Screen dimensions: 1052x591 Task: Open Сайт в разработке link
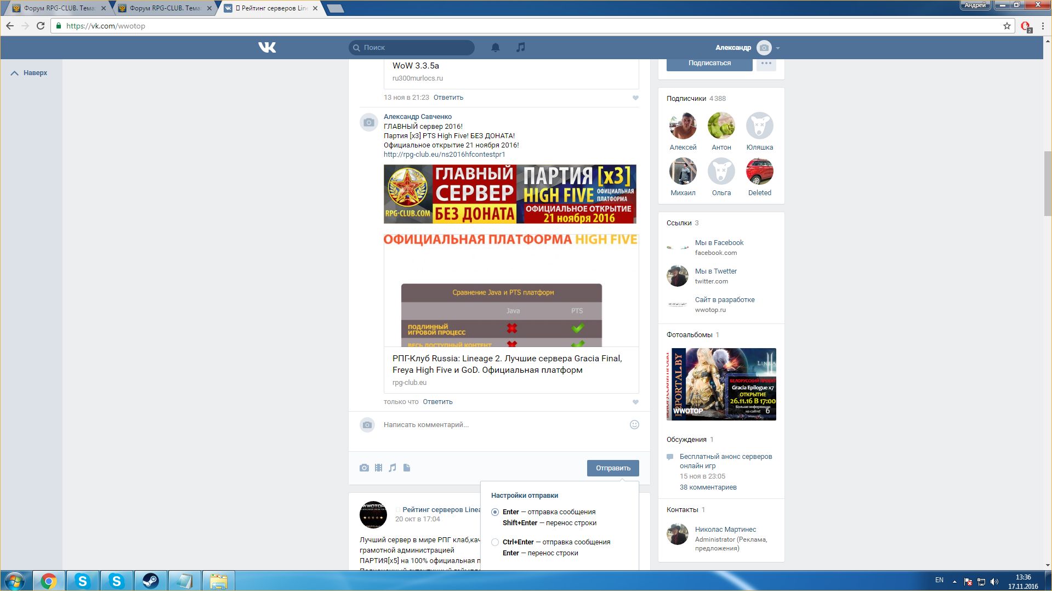click(725, 300)
